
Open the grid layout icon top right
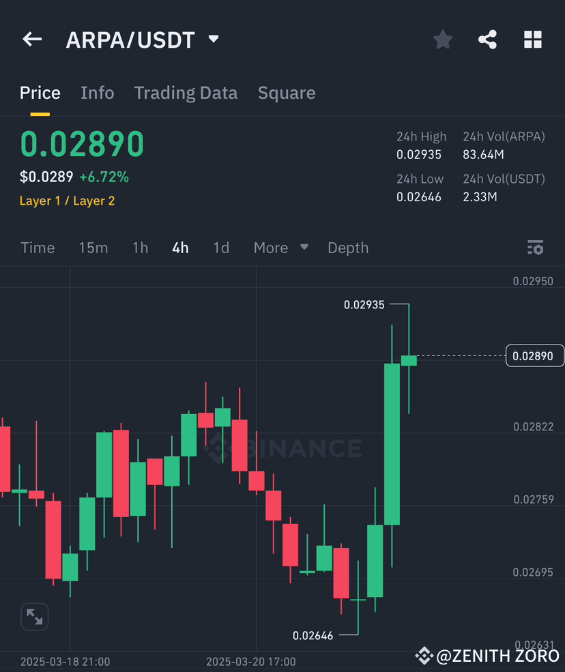[533, 40]
